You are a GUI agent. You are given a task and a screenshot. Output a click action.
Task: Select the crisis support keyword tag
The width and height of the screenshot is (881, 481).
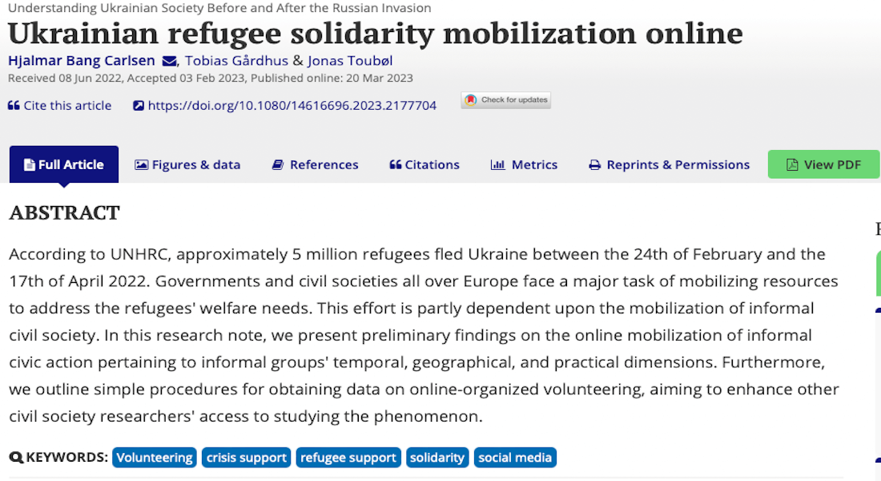(246, 458)
